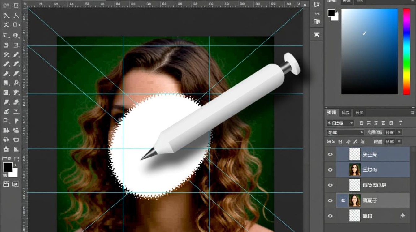The width and height of the screenshot is (416, 232).
Task: Click the fourth layer's portrait thumbnail
Action: [355, 200]
